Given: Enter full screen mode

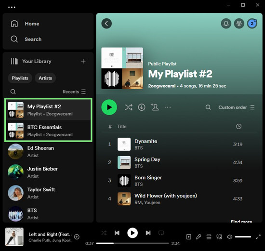Looking at the screenshot, I should (258, 237).
